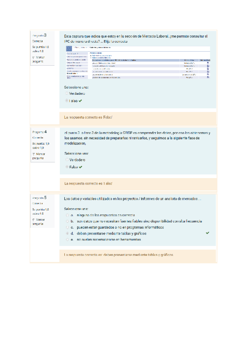Select option a 'ninguna de las respuestas'
246x348 pixels.
[67, 215]
